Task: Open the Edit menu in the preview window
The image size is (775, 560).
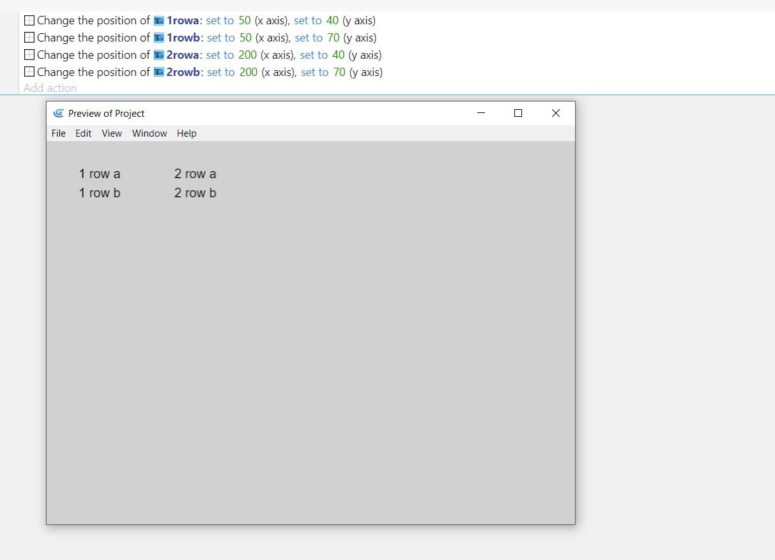Action: [x=84, y=133]
